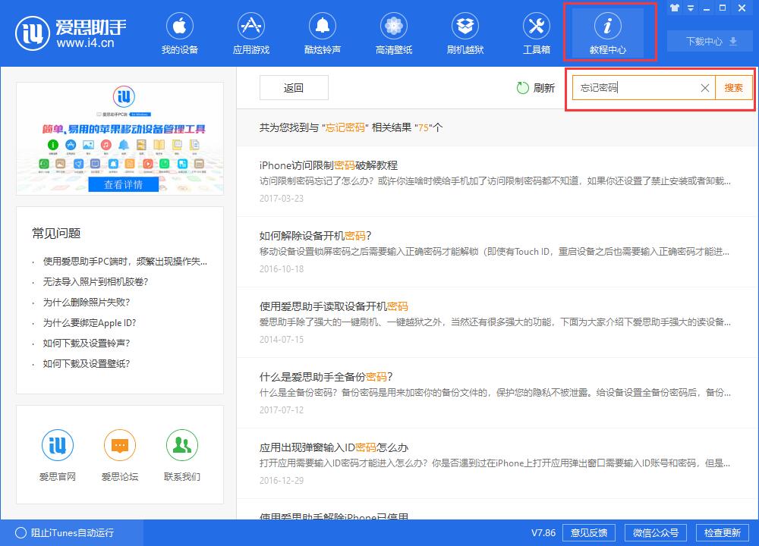Open the 教程中心 tutorial center

point(608,33)
